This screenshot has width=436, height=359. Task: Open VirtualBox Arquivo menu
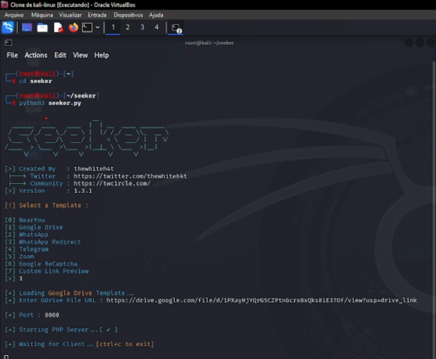(x=14, y=15)
